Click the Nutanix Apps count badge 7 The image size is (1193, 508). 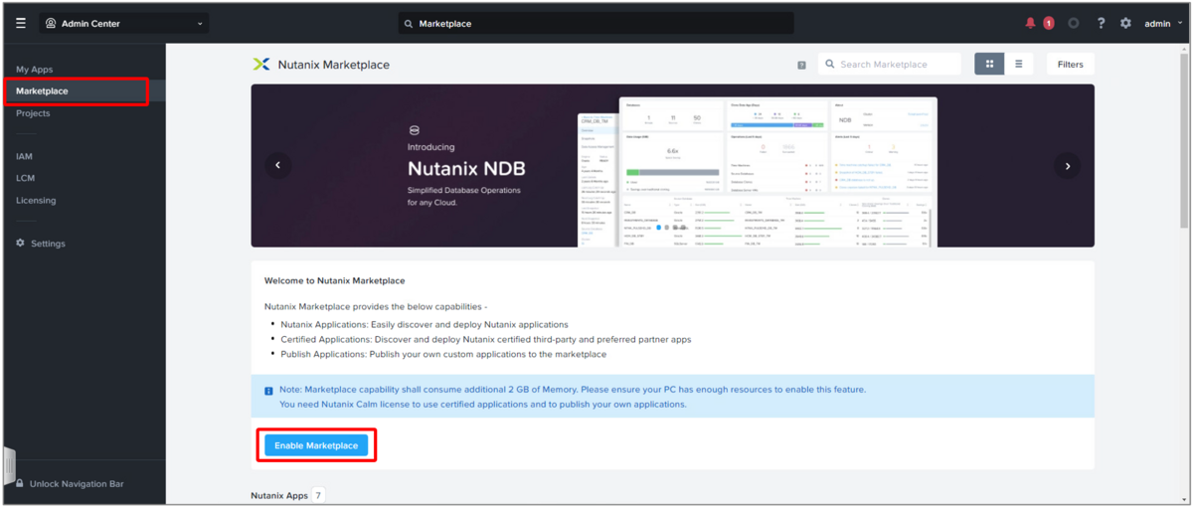318,495
